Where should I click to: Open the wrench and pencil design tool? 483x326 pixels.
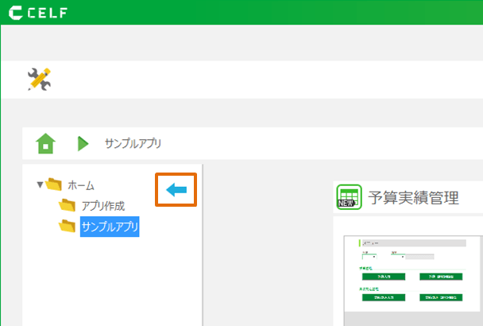(x=38, y=79)
